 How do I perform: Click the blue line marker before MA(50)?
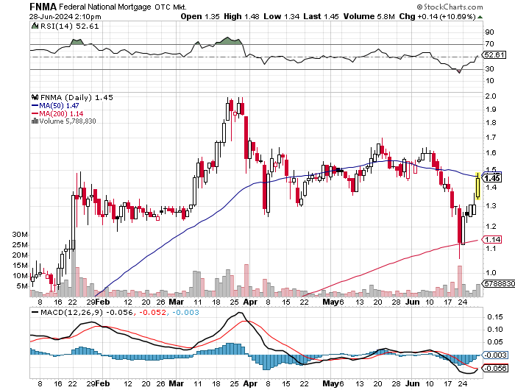pyautogui.click(x=35, y=106)
